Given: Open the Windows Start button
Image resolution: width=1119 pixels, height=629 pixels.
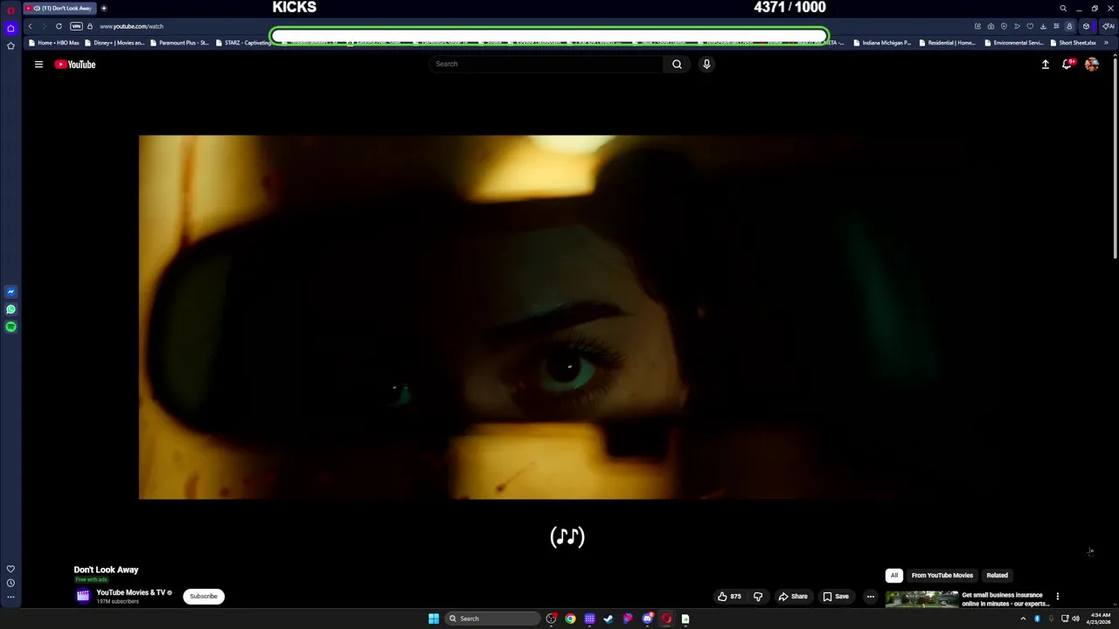Looking at the screenshot, I should 434,619.
